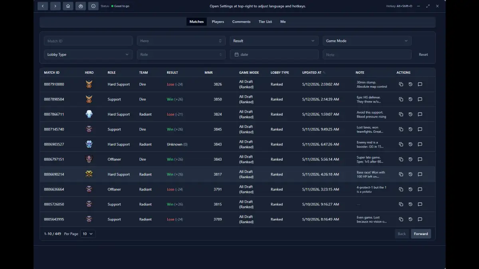Click the MMR column header

209,73
